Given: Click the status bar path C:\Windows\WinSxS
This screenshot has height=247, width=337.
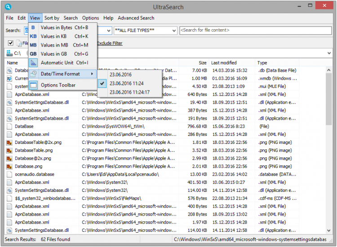Looking at the screenshot, I should [250, 239].
